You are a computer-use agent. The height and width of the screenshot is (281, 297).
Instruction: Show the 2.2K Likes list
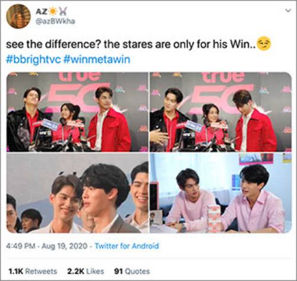86,271
